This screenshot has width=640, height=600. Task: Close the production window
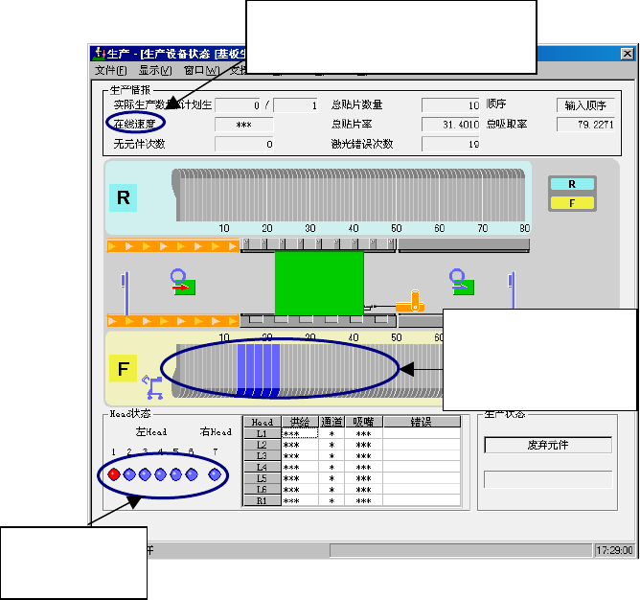tap(627, 54)
